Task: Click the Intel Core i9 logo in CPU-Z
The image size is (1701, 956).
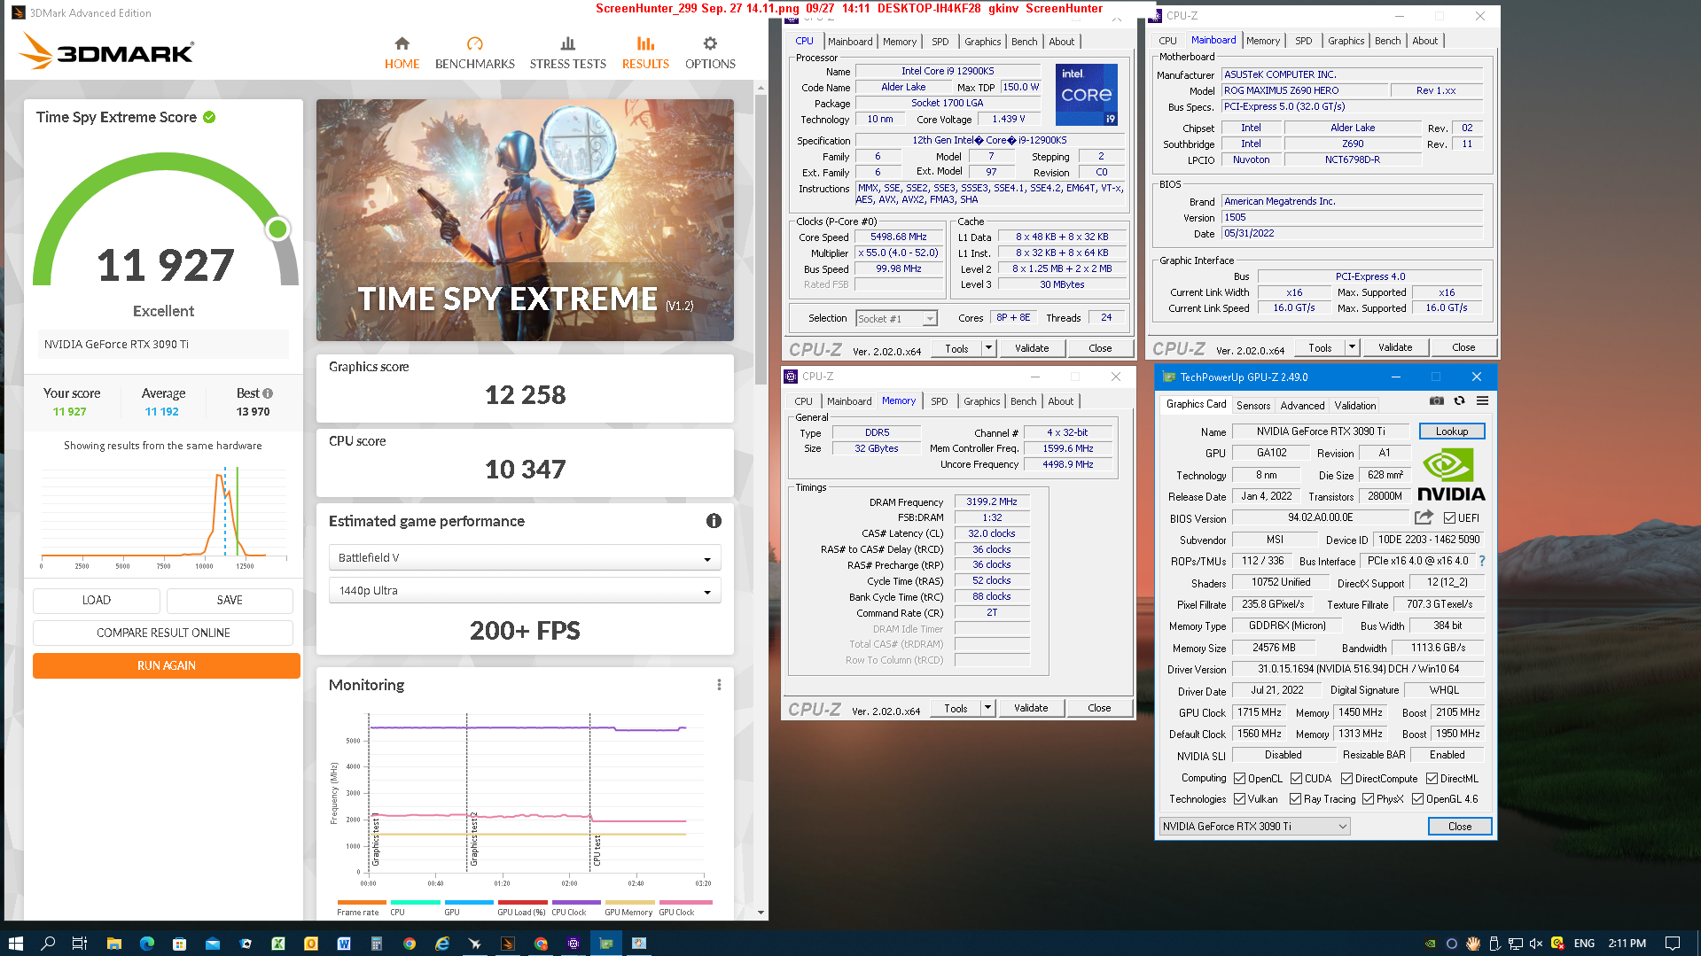Action: (x=1087, y=95)
